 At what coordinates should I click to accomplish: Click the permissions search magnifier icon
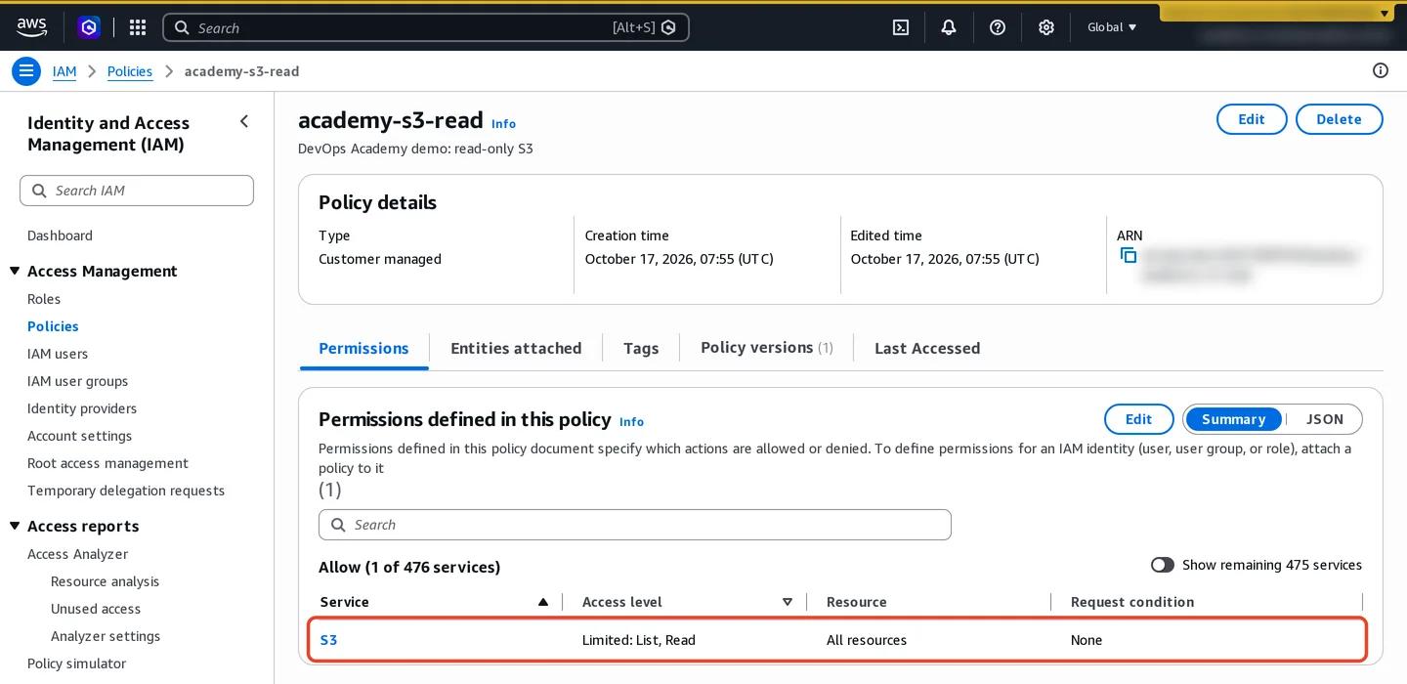tap(338, 525)
